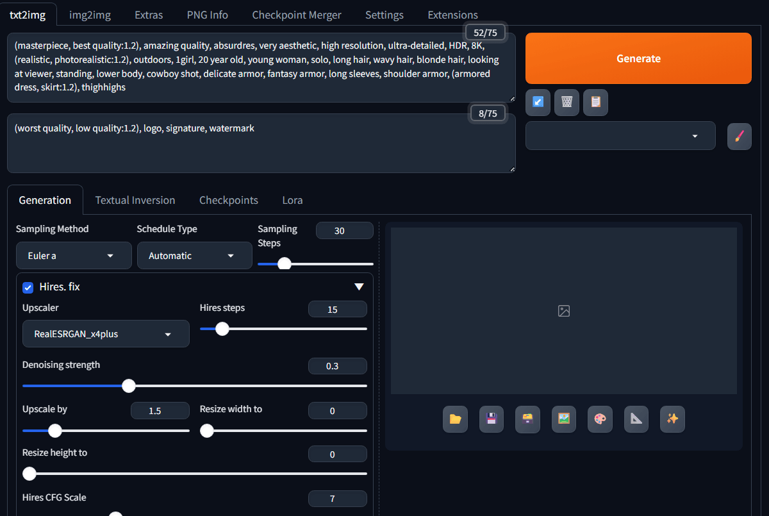The height and width of the screenshot is (516, 769).
Task: Click the Upscale by slider handle
Action: tap(55, 431)
